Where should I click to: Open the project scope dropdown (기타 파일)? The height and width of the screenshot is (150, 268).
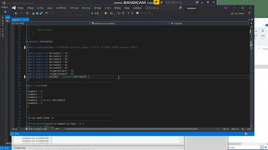51,23
